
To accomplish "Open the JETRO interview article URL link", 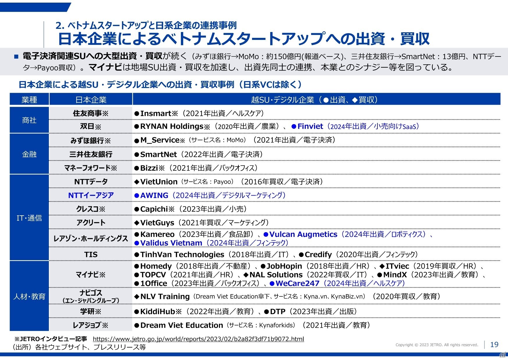I will click(198, 339).
